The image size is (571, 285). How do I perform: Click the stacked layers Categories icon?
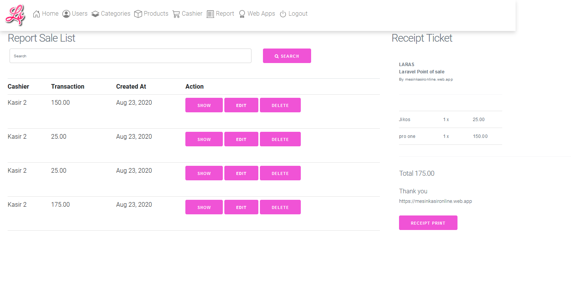coord(95,14)
